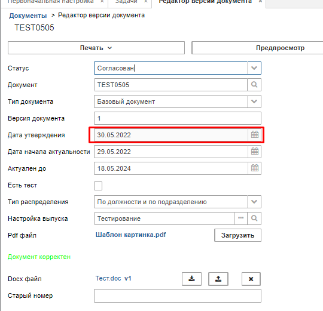Screen dimensions: 323x311
Task: Search in Настройка выпуска with magnifier icon
Action: point(254,218)
